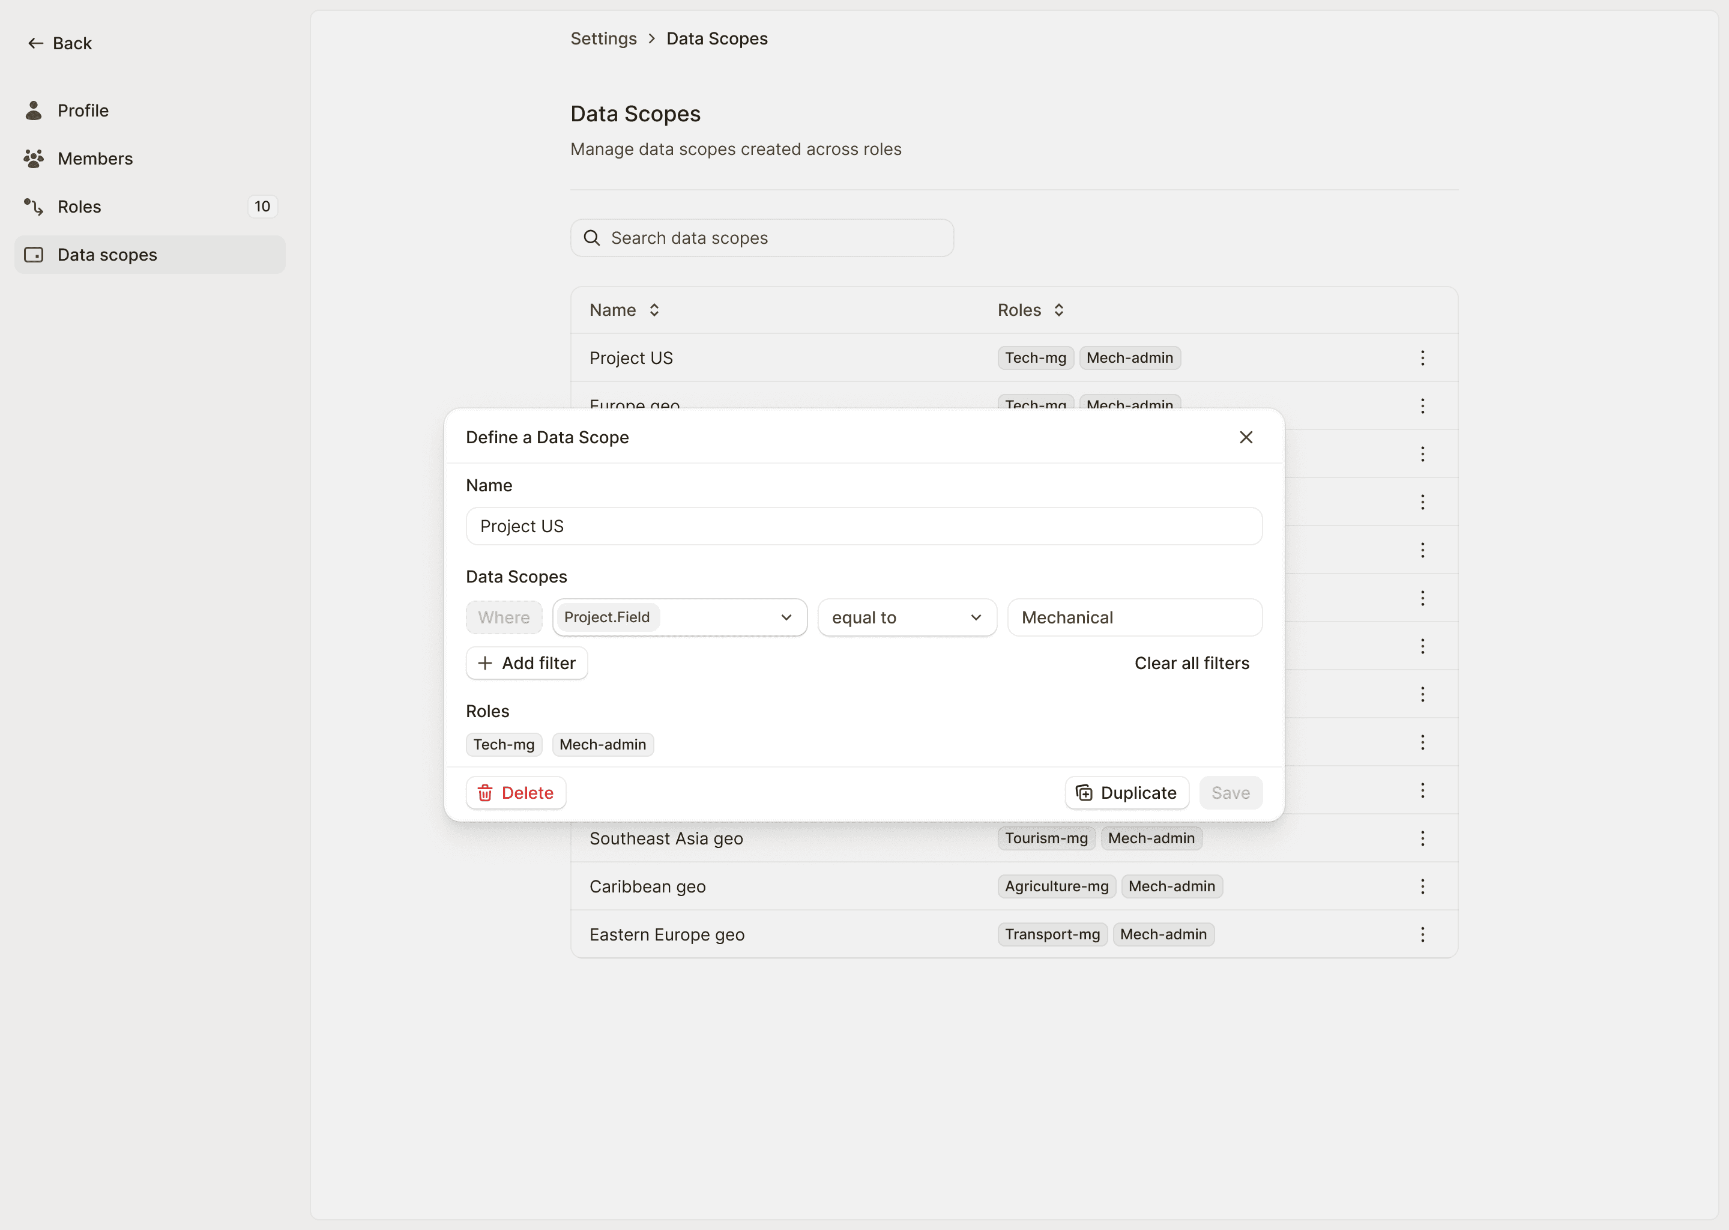Image resolution: width=1729 pixels, height=1230 pixels.
Task: Click the Project US row name in table
Action: coord(630,357)
